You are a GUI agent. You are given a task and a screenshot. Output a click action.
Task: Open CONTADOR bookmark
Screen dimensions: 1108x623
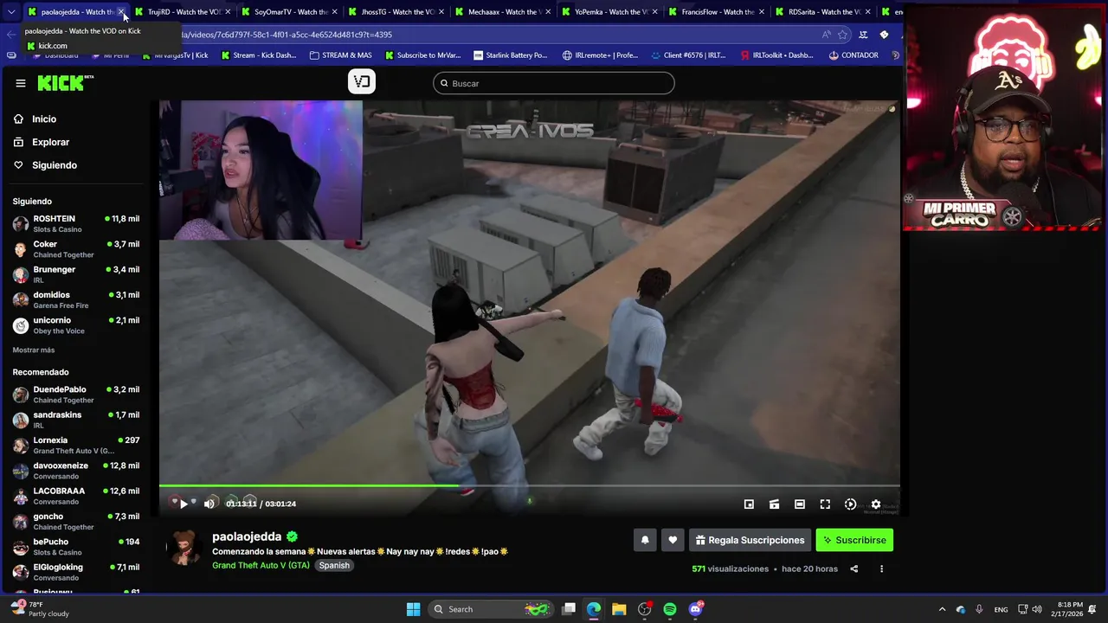click(854, 55)
